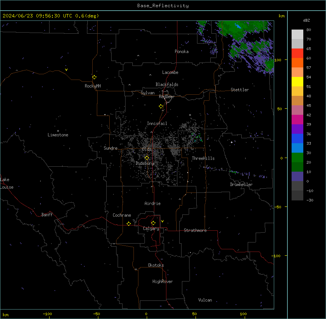Click the pinkish 42-45 dBZ legend swatch
Image resolution: width=326 pixels, height=319 pixels.
(297, 110)
